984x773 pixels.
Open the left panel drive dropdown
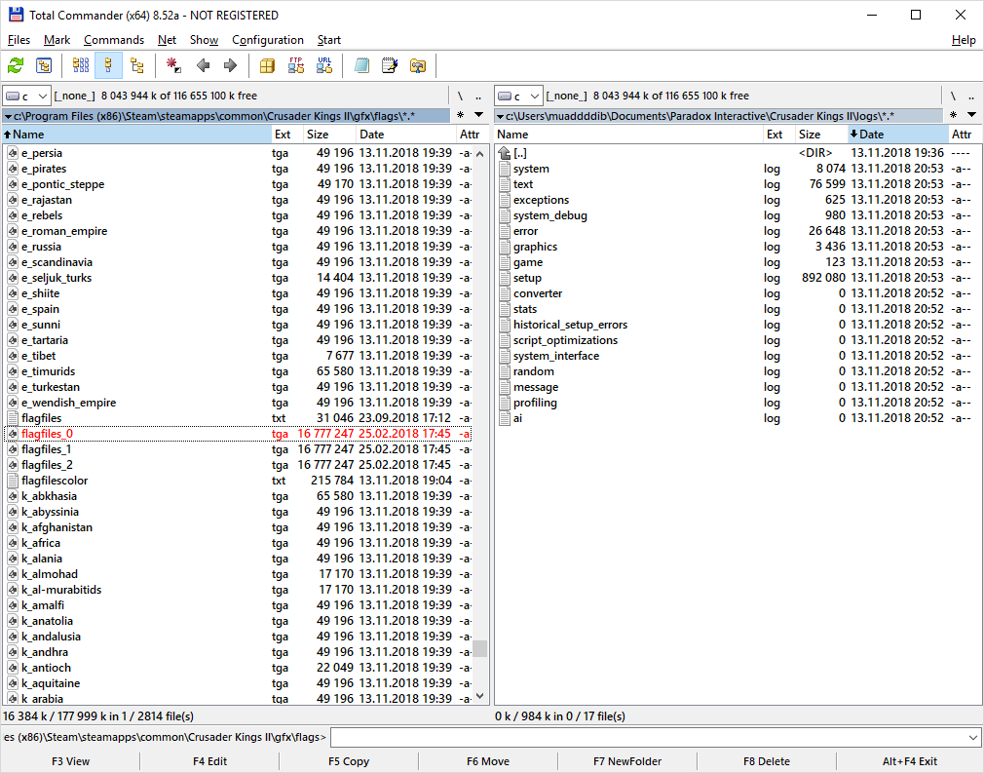[x=26, y=96]
